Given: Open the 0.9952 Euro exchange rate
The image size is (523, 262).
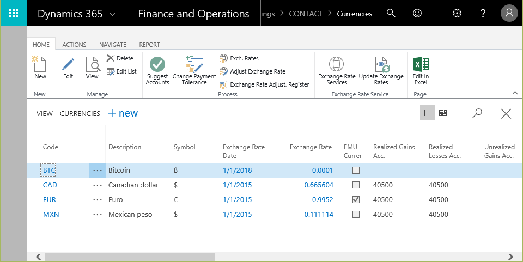Looking at the screenshot, I should point(323,200).
